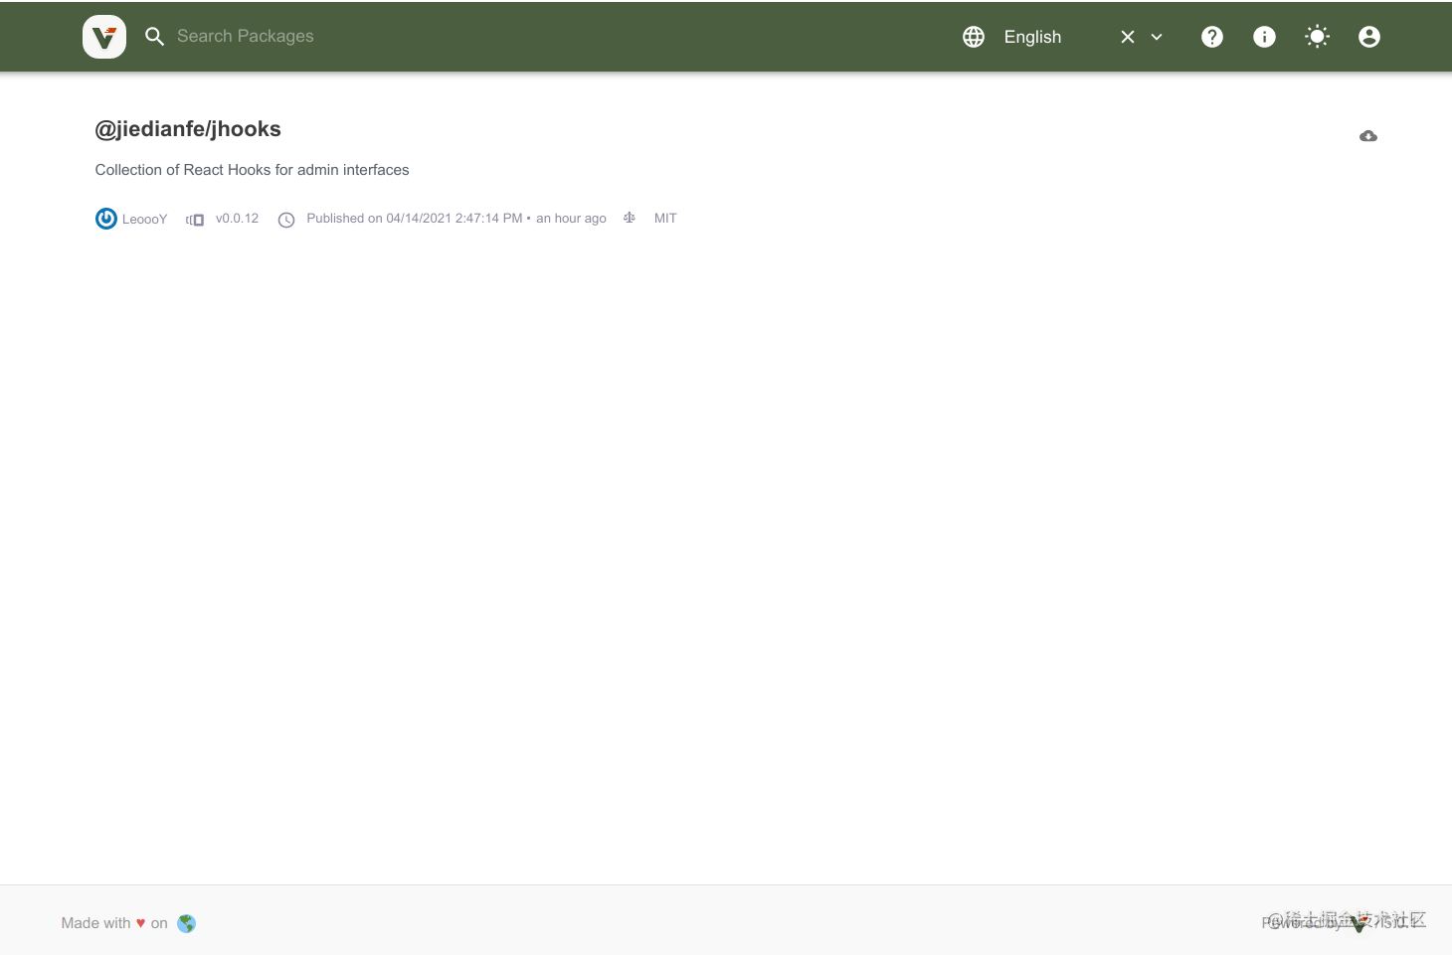
Task: Click the clock icon near Published date
Action: 286,220
